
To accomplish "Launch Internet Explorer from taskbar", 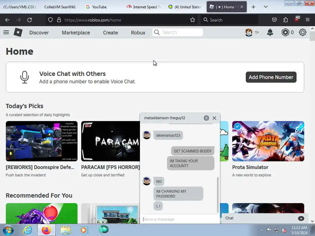I will click(27, 230).
